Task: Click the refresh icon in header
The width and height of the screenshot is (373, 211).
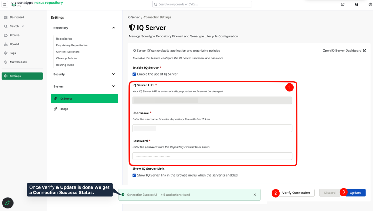Action: pos(343,4)
